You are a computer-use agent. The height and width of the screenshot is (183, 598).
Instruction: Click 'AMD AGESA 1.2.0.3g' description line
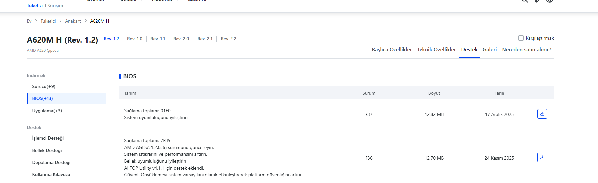[169, 147]
